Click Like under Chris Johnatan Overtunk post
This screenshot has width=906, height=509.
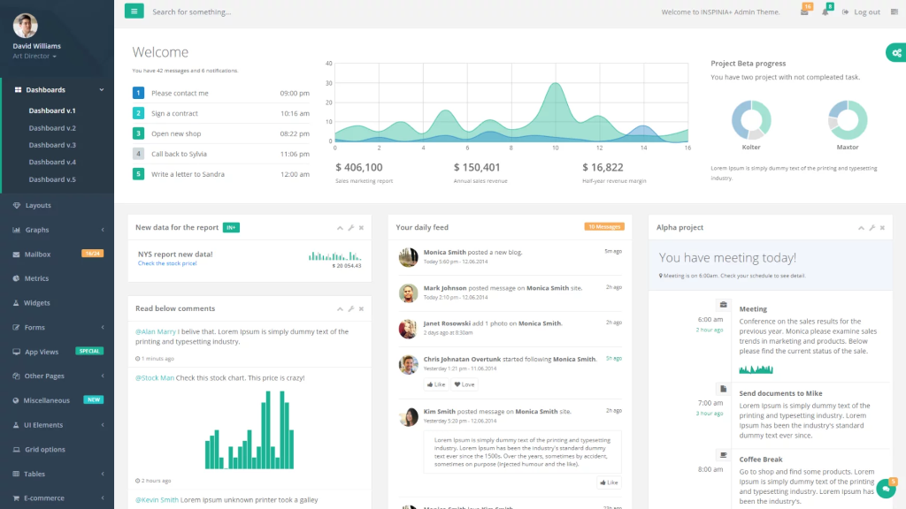(436, 384)
